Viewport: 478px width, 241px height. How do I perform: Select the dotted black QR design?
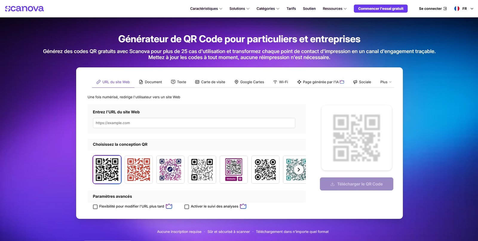click(202, 170)
